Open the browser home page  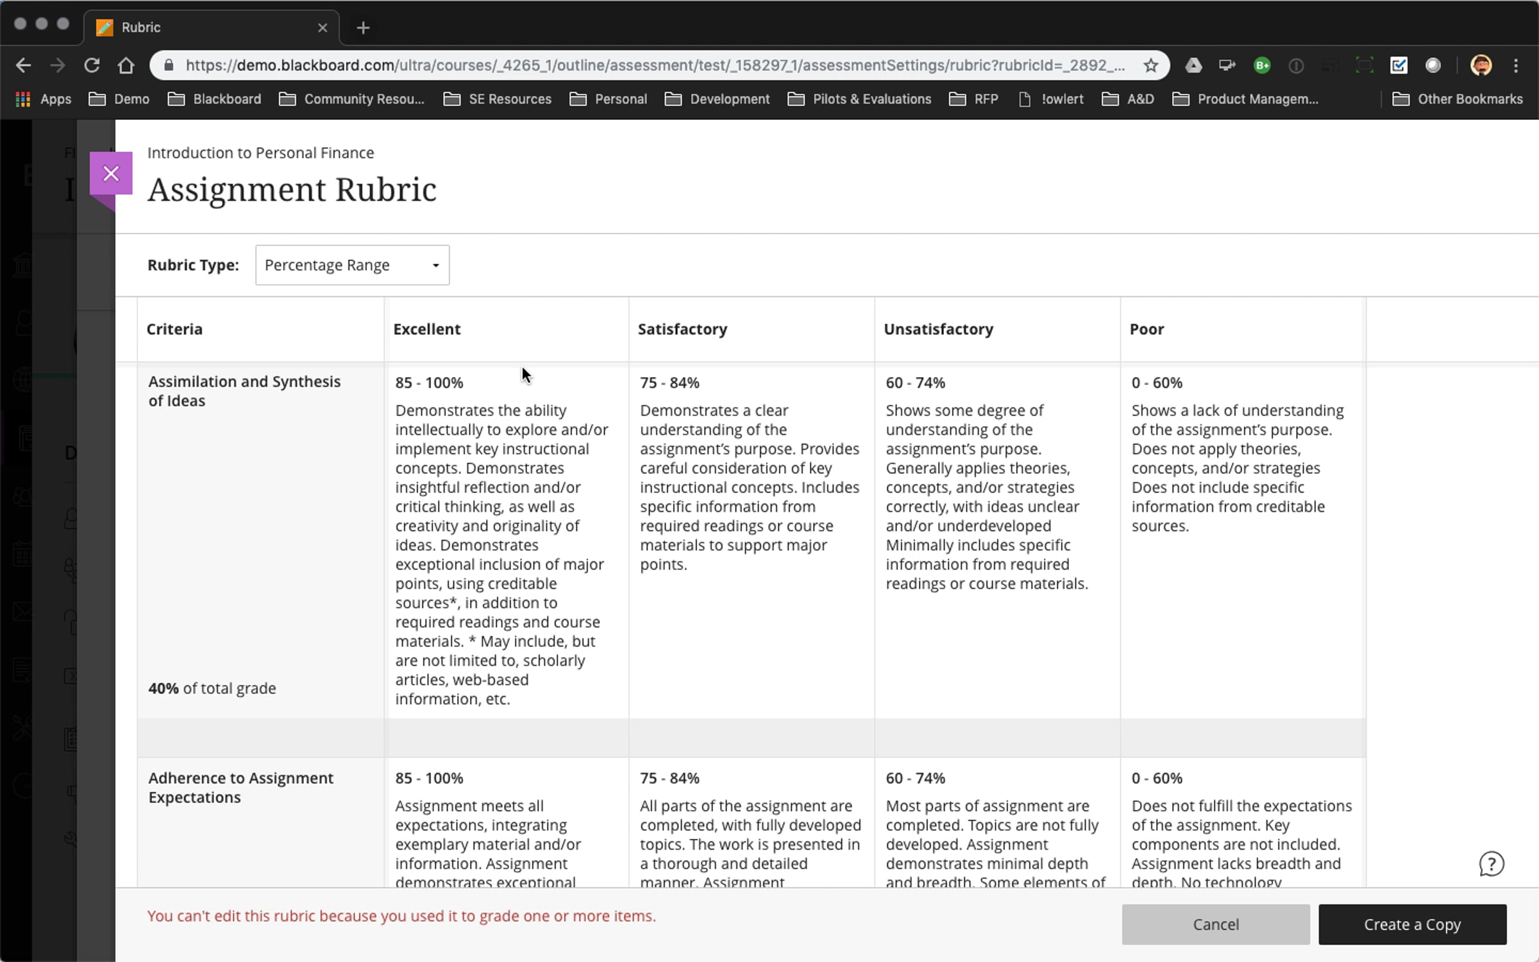click(126, 65)
